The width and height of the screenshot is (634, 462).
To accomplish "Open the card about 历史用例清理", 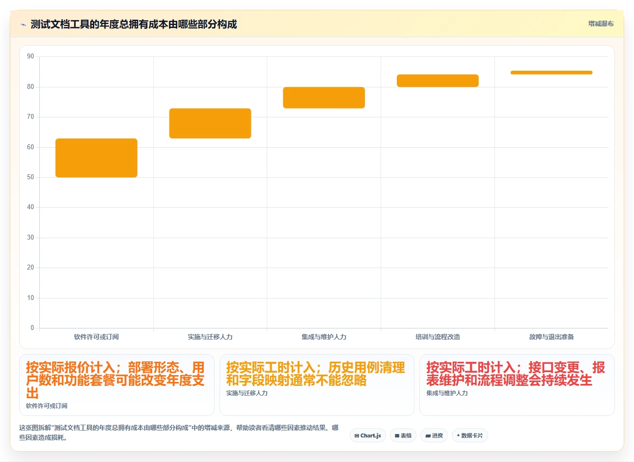I will pyautogui.click(x=317, y=385).
